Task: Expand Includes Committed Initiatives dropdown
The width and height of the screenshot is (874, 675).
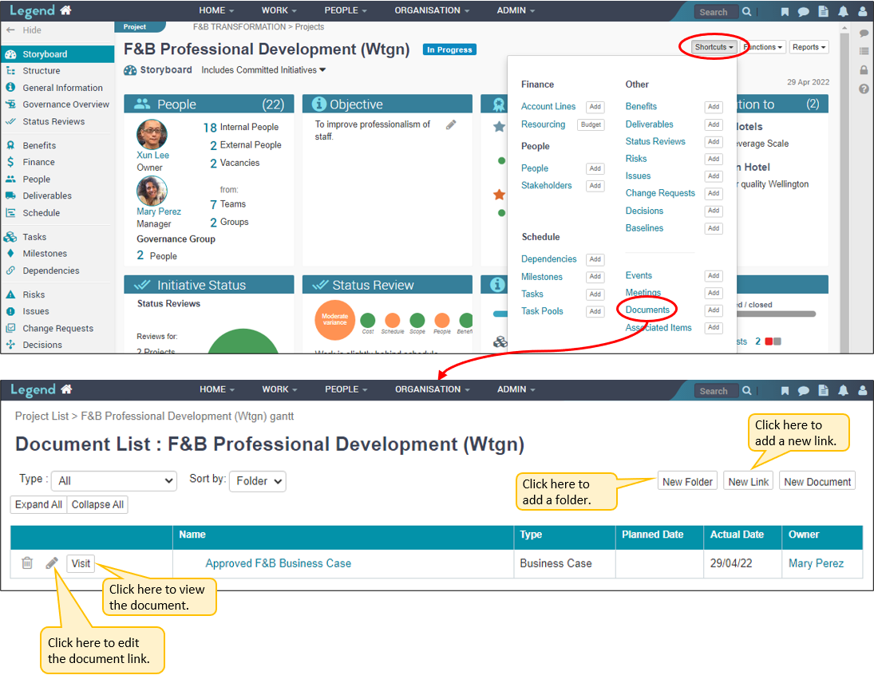Action: (263, 70)
